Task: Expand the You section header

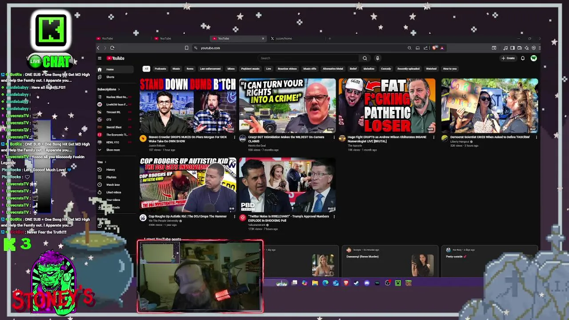Action: pyautogui.click(x=102, y=162)
